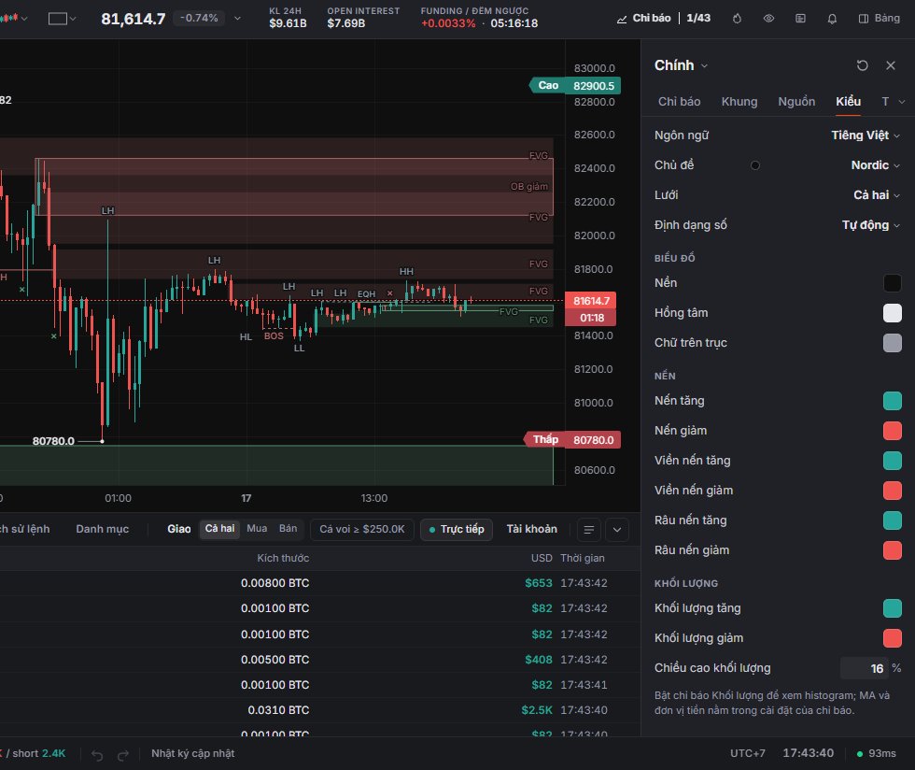The image size is (915, 770).
Task: Open the Chỉ báo indicators chart icon
Action: tap(622, 19)
